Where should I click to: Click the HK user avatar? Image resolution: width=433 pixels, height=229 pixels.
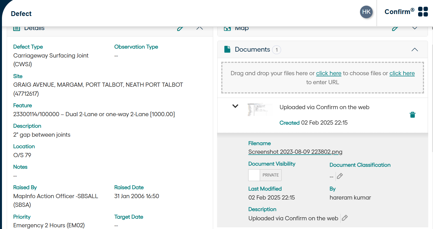point(366,12)
